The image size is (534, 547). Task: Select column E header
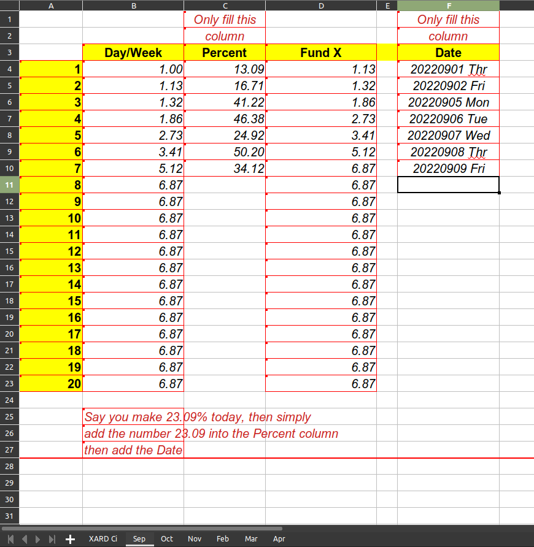point(387,6)
